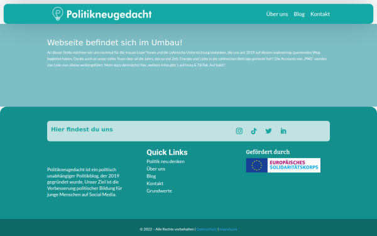Click the Quick Links heading
This screenshot has height=236, width=377.
click(x=167, y=152)
